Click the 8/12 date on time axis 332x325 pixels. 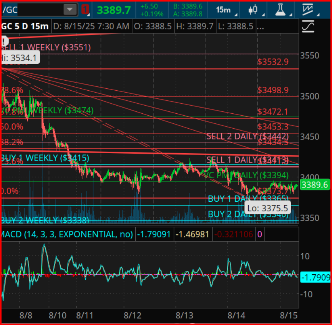click(x=133, y=315)
